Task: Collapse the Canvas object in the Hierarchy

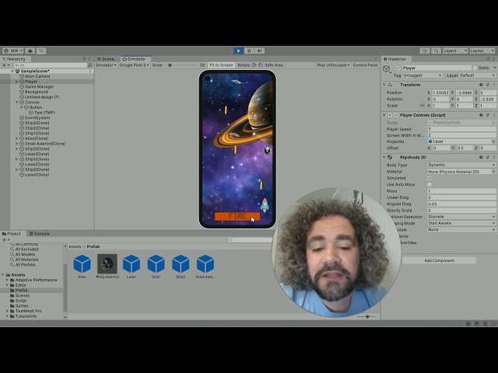Action: coord(17,102)
